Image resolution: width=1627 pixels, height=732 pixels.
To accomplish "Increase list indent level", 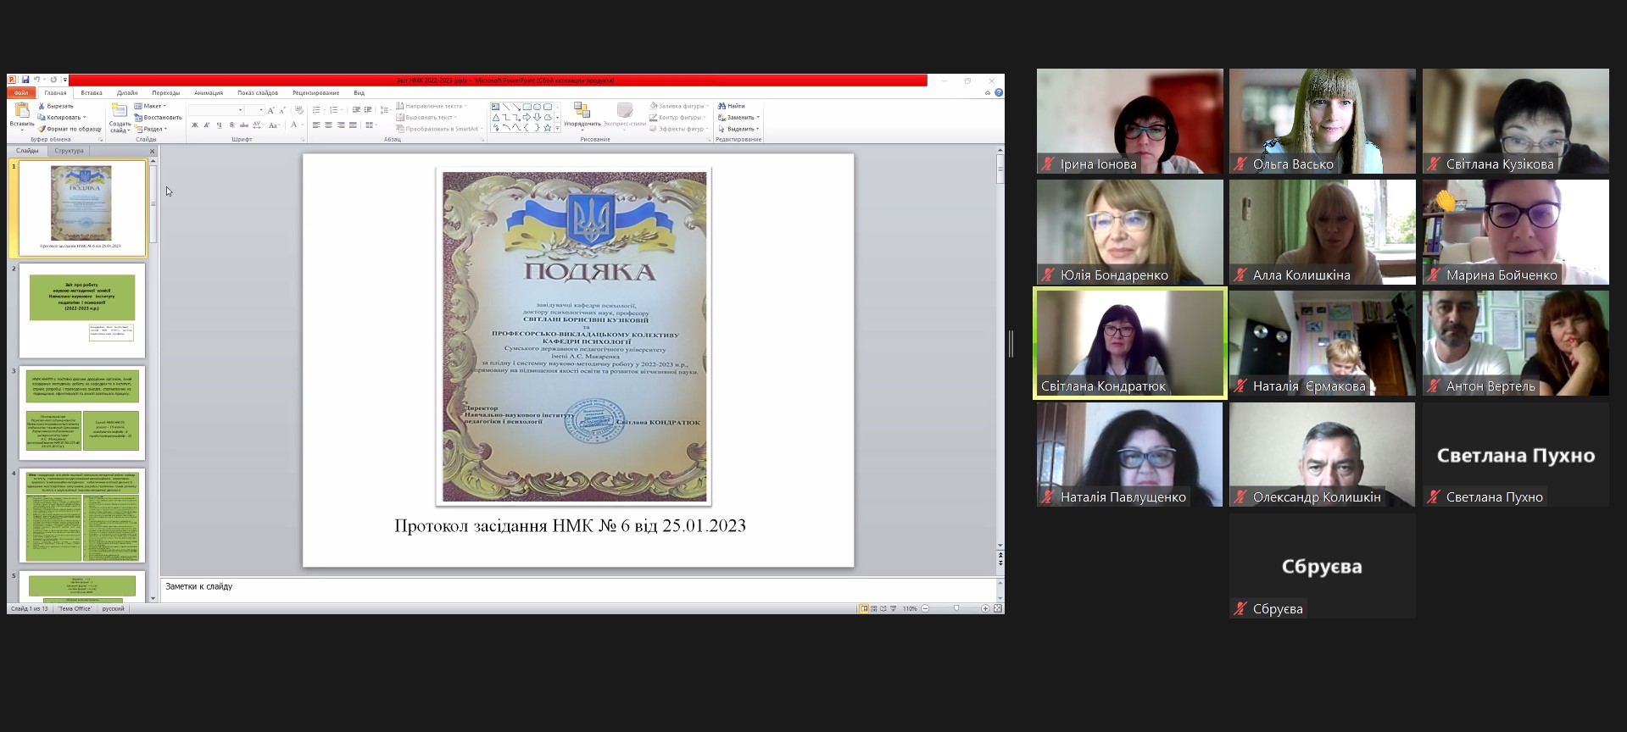I will click(x=368, y=110).
